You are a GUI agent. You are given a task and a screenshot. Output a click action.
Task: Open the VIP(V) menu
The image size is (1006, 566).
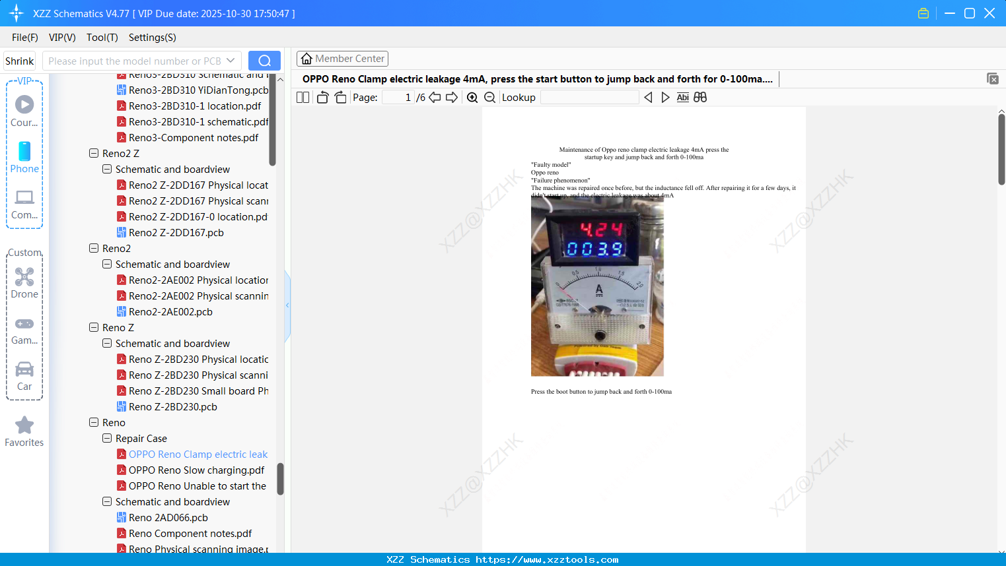[x=62, y=38]
